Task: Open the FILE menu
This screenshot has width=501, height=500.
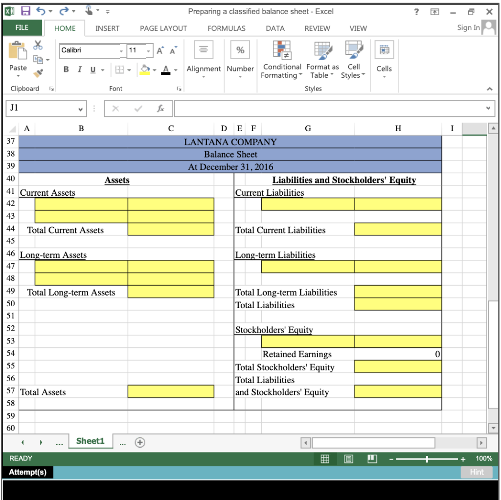Action: [22, 28]
